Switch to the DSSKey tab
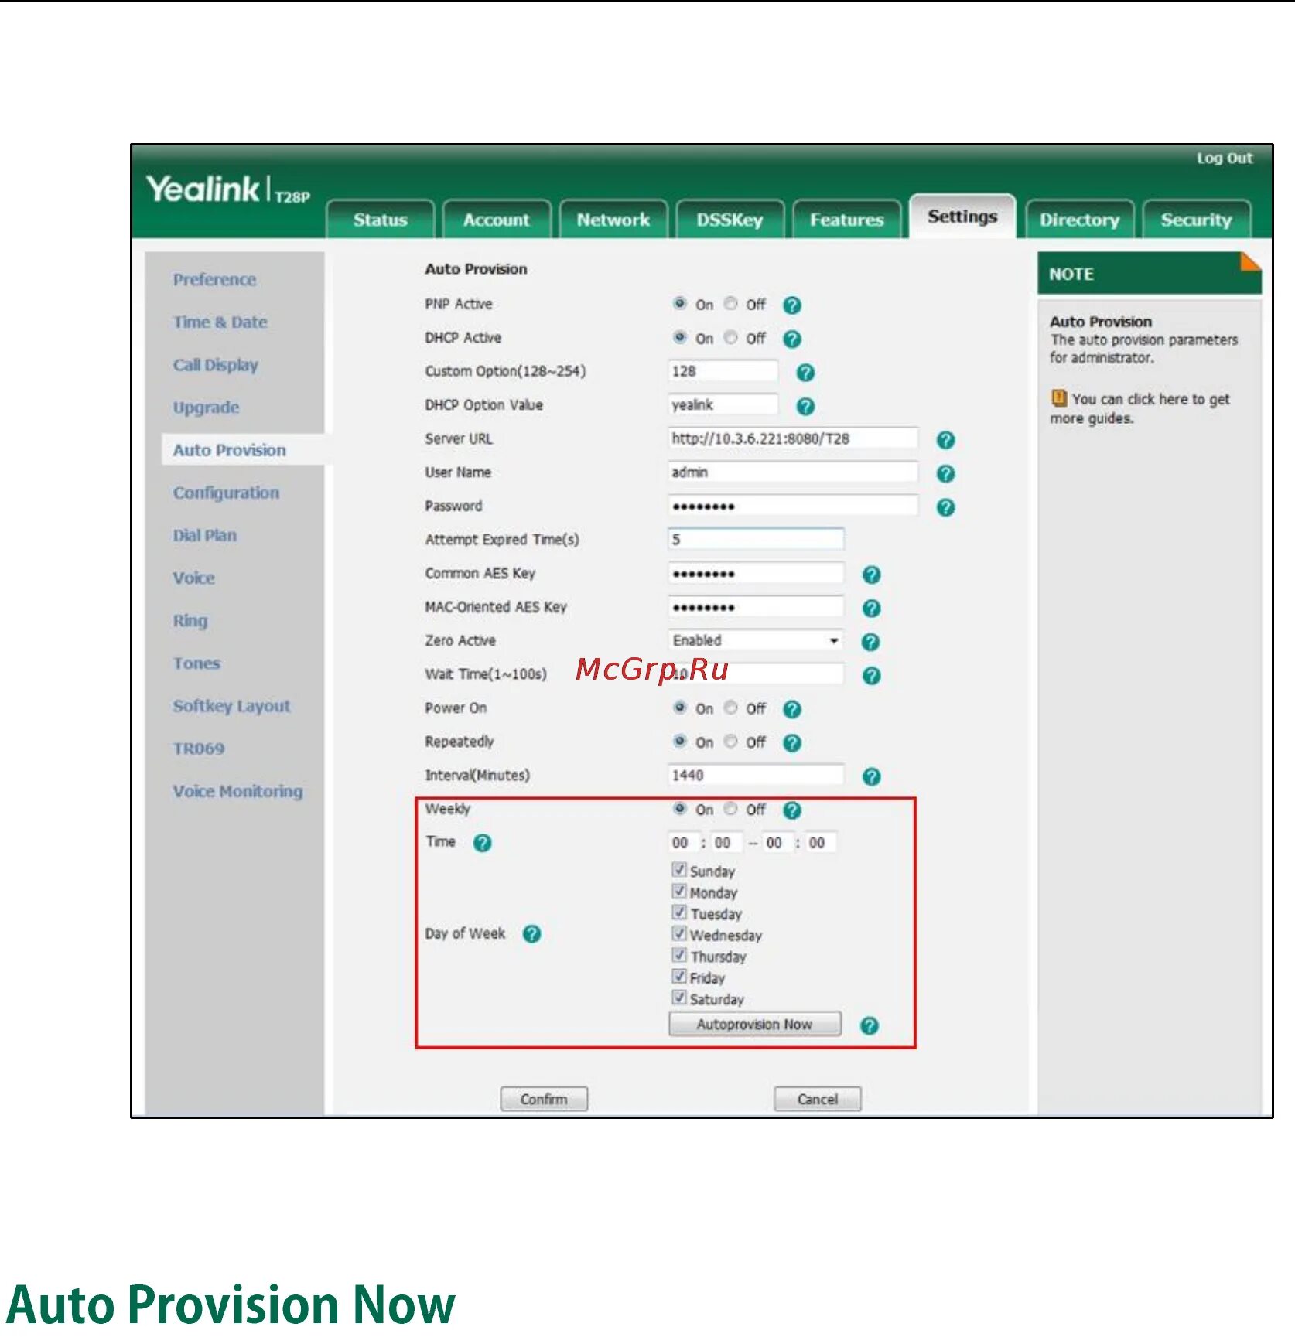This screenshot has width=1295, height=1337. point(730,220)
